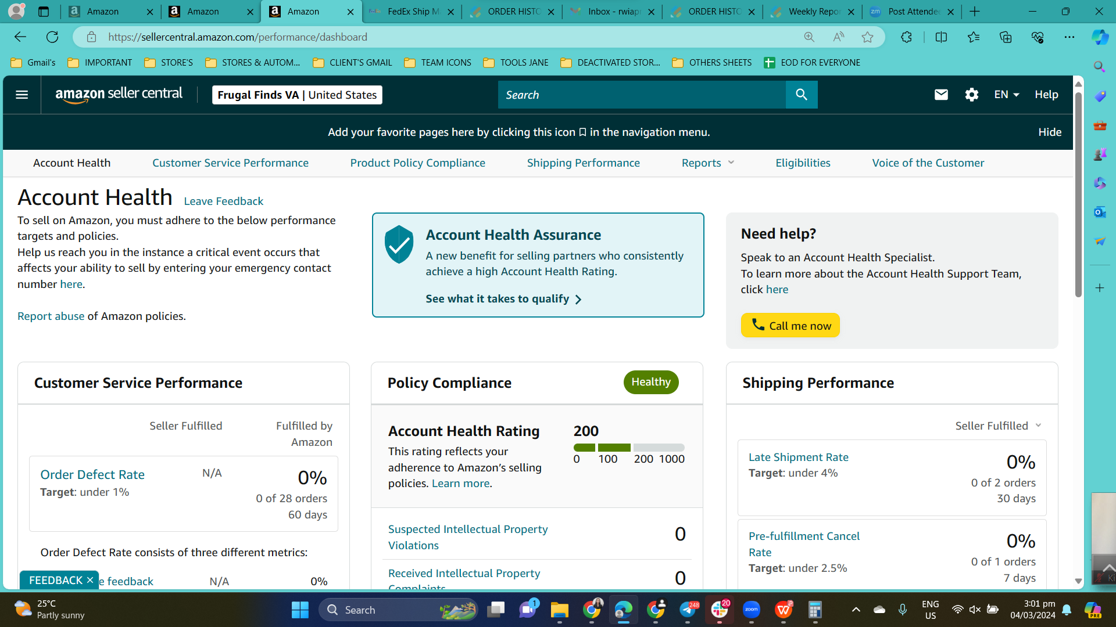Switch to the Inbox browser tab
The image size is (1116, 627).
pos(612,12)
